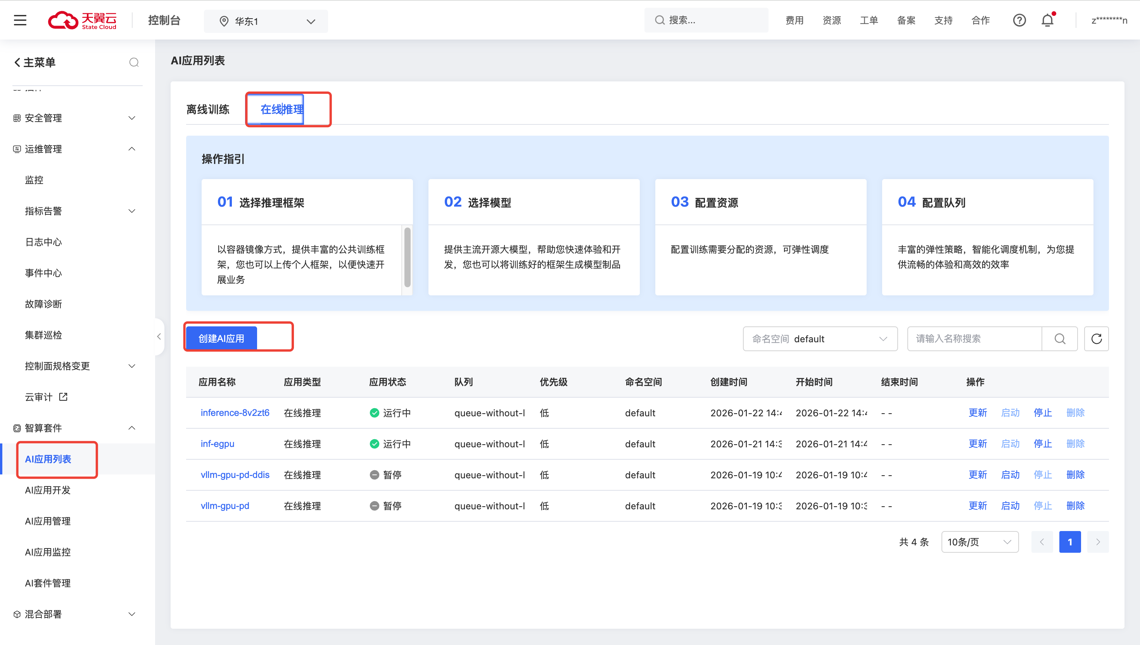The width and height of the screenshot is (1140, 645).
Task: Open the inference-8v2zt6 application link
Action: (235, 413)
